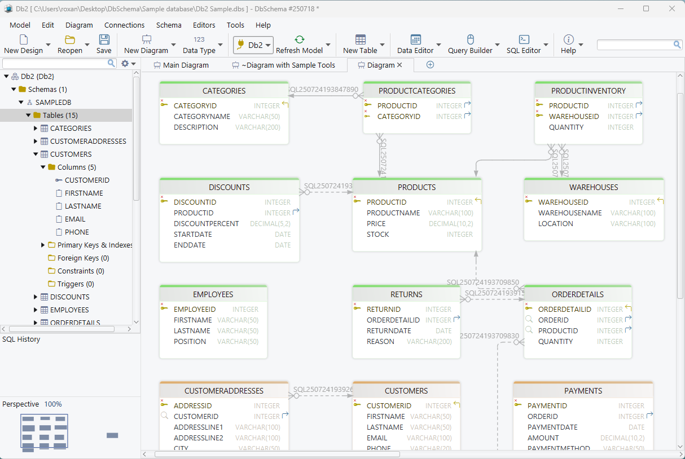The width and height of the screenshot is (685, 459).
Task: Expand the CATEGORIES table node
Action: click(x=36, y=128)
